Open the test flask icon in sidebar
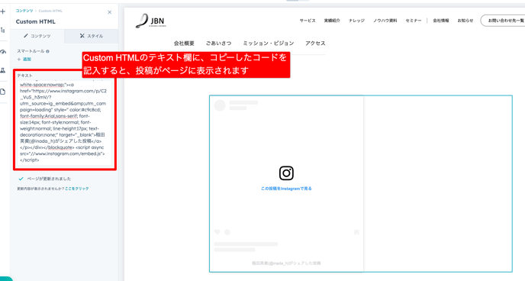Viewport: 525px width, 281px height. 3,71
